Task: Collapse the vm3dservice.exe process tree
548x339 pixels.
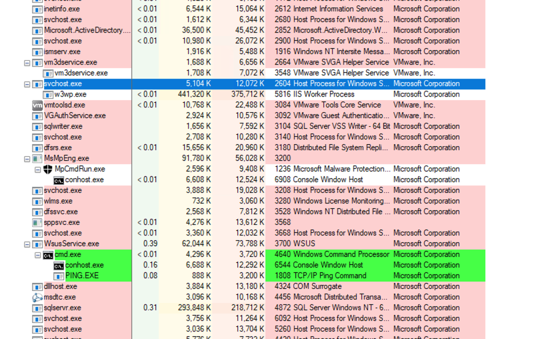Action: (x=27, y=63)
